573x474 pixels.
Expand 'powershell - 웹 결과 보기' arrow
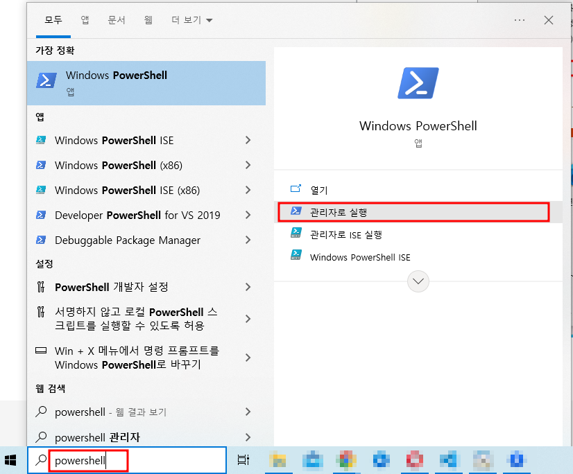(248, 412)
